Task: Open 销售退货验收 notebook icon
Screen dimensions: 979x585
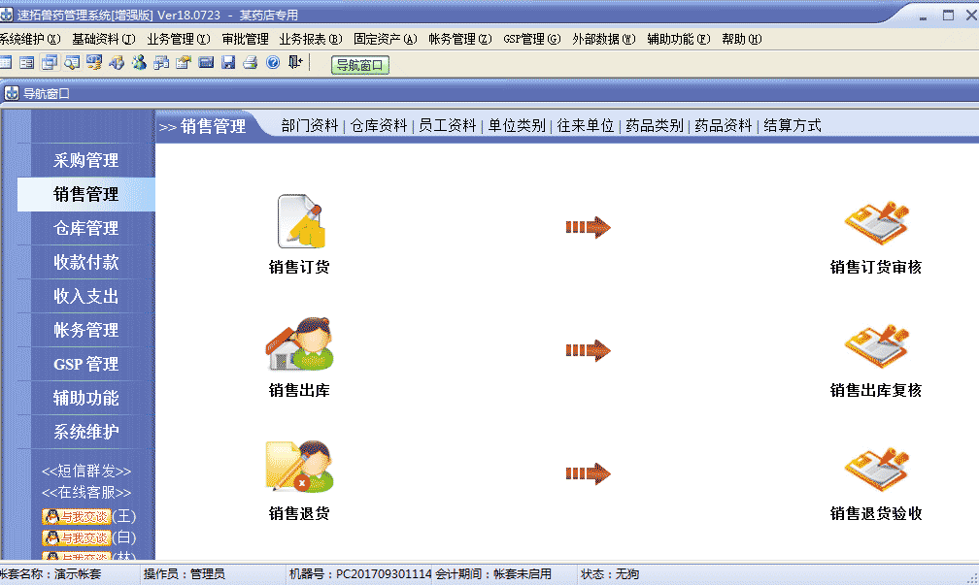Action: click(x=877, y=469)
